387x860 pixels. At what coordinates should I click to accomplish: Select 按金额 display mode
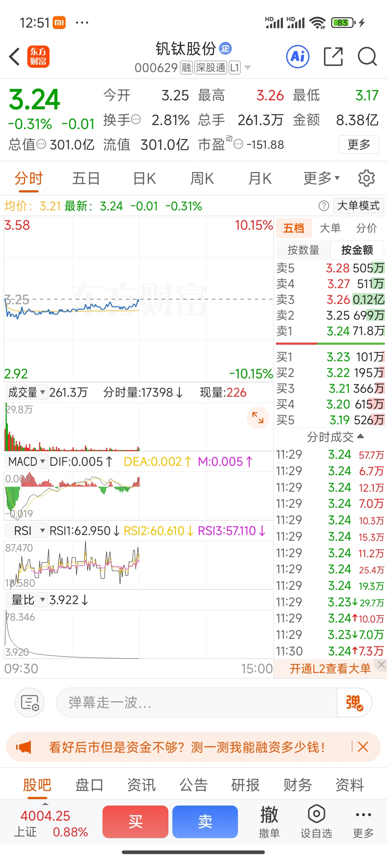(357, 250)
